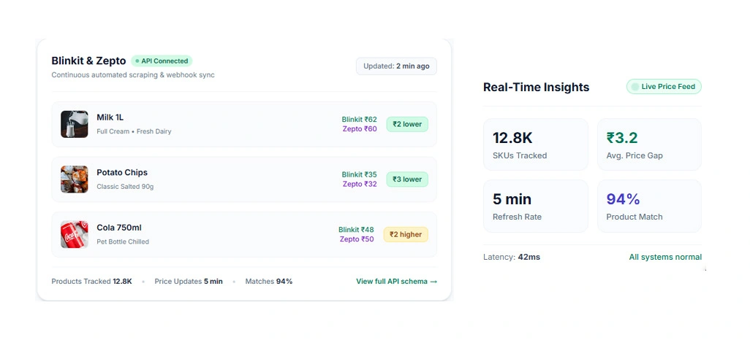Viewport: 750px width, 340px height.
Task: Click the Blinkit ₹62 price
Action: point(359,120)
